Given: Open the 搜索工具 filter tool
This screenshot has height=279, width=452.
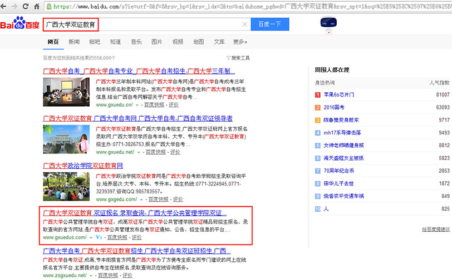Looking at the screenshot, I should (238, 58).
